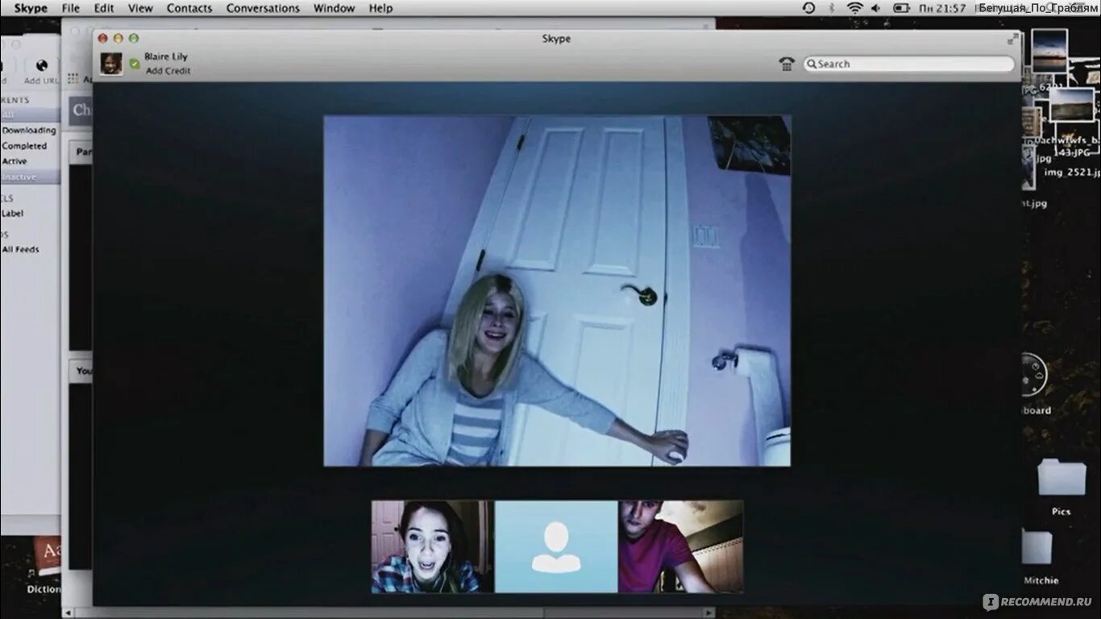This screenshot has width=1101, height=619.
Task: Open the Skype application menu
Action: (31, 8)
